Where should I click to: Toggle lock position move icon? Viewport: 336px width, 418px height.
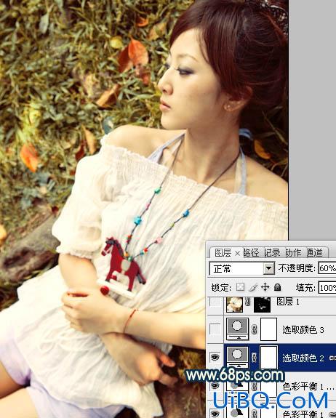coord(265,287)
